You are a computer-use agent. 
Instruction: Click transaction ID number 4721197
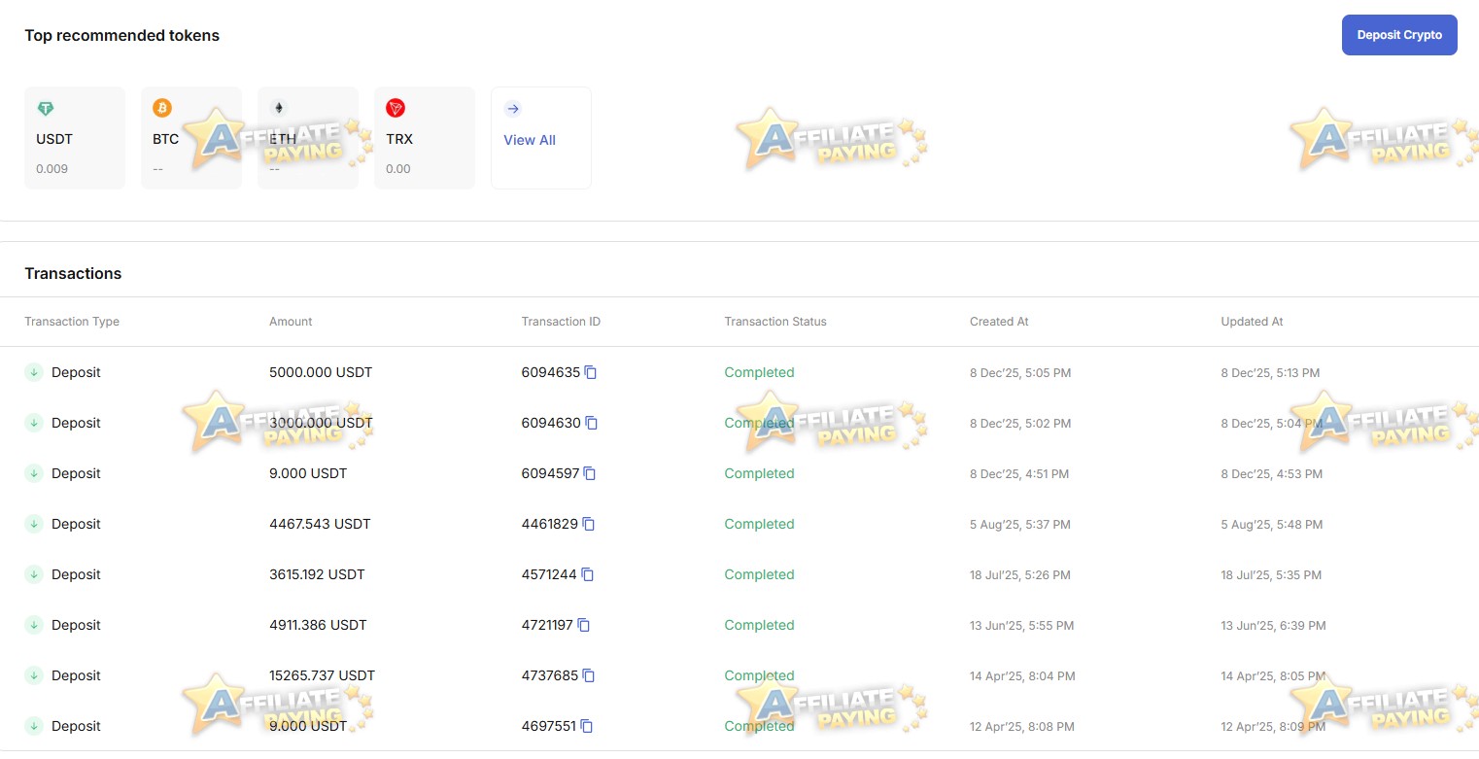tap(547, 625)
